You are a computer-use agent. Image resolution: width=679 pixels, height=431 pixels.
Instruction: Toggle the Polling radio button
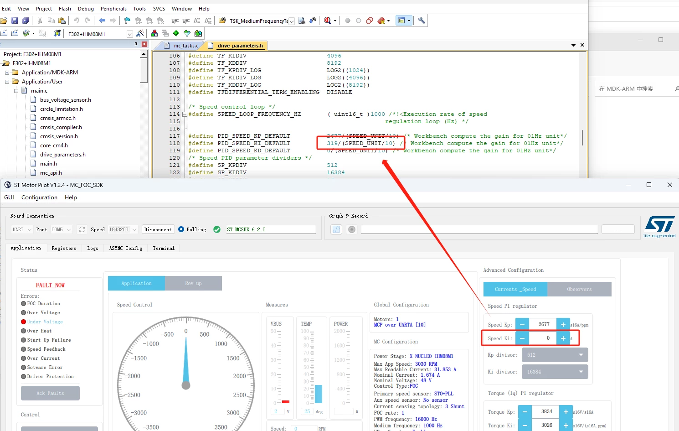181,229
